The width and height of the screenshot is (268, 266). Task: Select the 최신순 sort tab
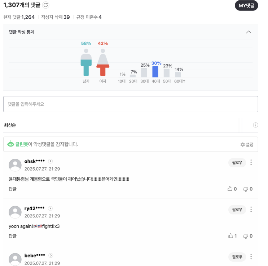(x=10, y=125)
